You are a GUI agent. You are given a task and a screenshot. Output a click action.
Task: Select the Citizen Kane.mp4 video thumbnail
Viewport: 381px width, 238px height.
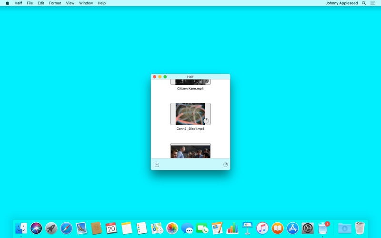190,82
